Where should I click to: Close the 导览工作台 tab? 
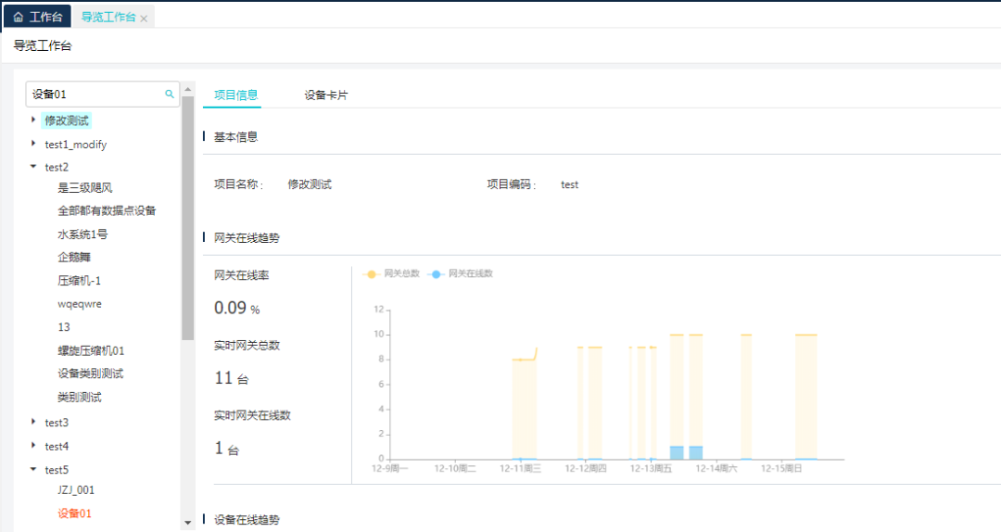point(144,19)
